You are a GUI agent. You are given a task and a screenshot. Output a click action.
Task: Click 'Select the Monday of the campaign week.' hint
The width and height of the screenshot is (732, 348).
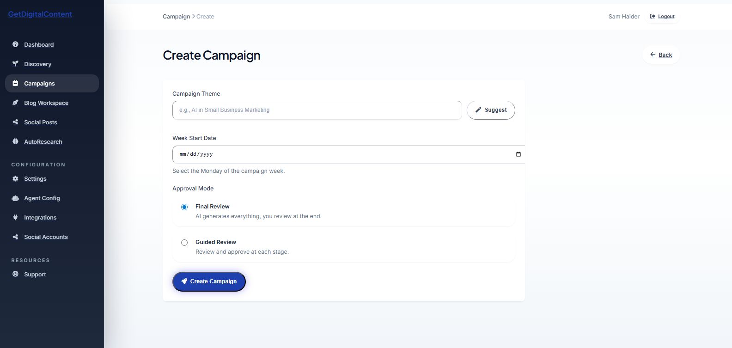pos(229,171)
